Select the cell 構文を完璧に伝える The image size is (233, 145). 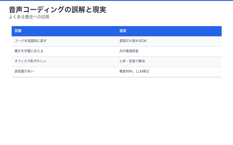29,51
